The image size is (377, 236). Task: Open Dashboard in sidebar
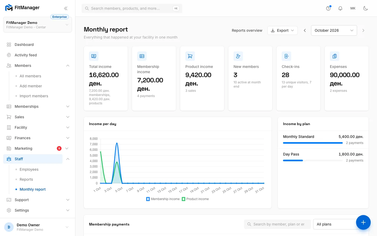coord(24,45)
